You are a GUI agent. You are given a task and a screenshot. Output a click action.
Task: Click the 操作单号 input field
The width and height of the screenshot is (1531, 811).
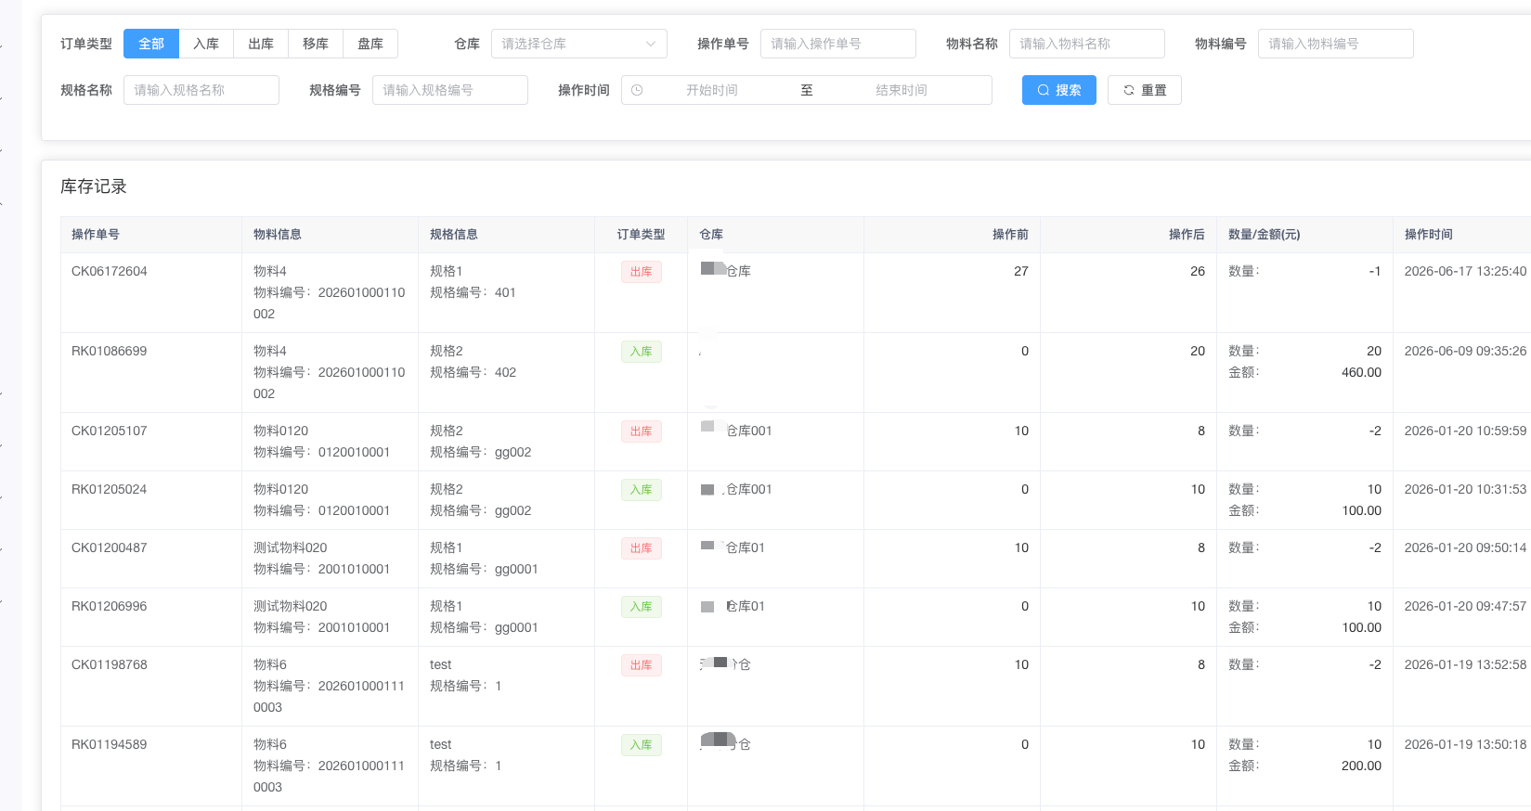pyautogui.click(x=838, y=44)
